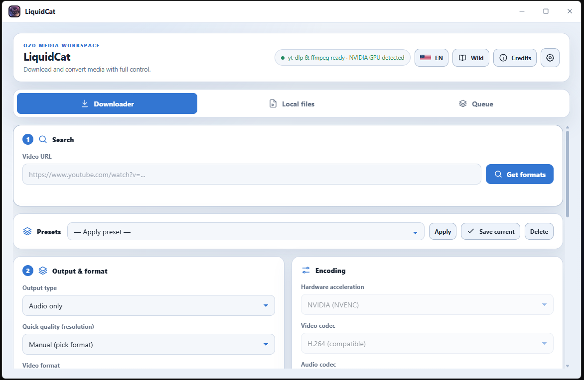
Task: Click the LiquidCat app logo in title bar
Action: 14,11
